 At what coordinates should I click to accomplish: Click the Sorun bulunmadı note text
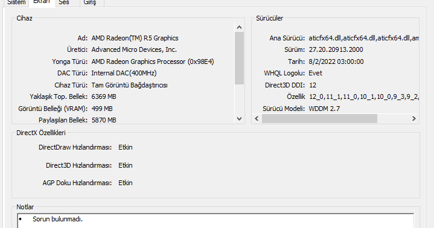[x=57, y=219]
